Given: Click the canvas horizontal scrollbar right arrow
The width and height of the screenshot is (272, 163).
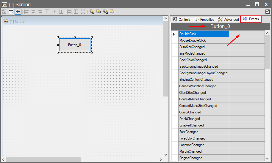Looking at the screenshot, I should [x=161, y=159].
